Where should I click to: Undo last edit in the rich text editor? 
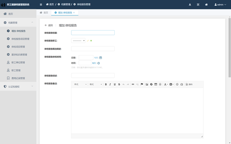click(x=123, y=84)
